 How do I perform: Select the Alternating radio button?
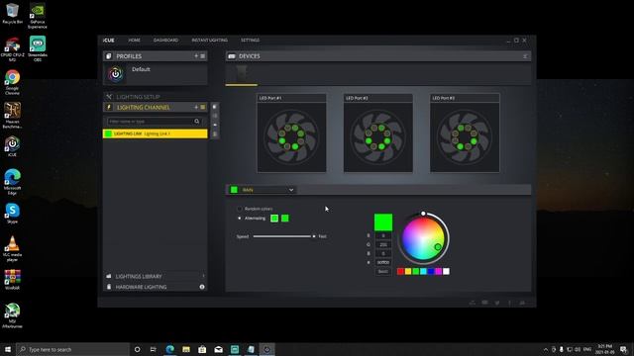(x=240, y=218)
